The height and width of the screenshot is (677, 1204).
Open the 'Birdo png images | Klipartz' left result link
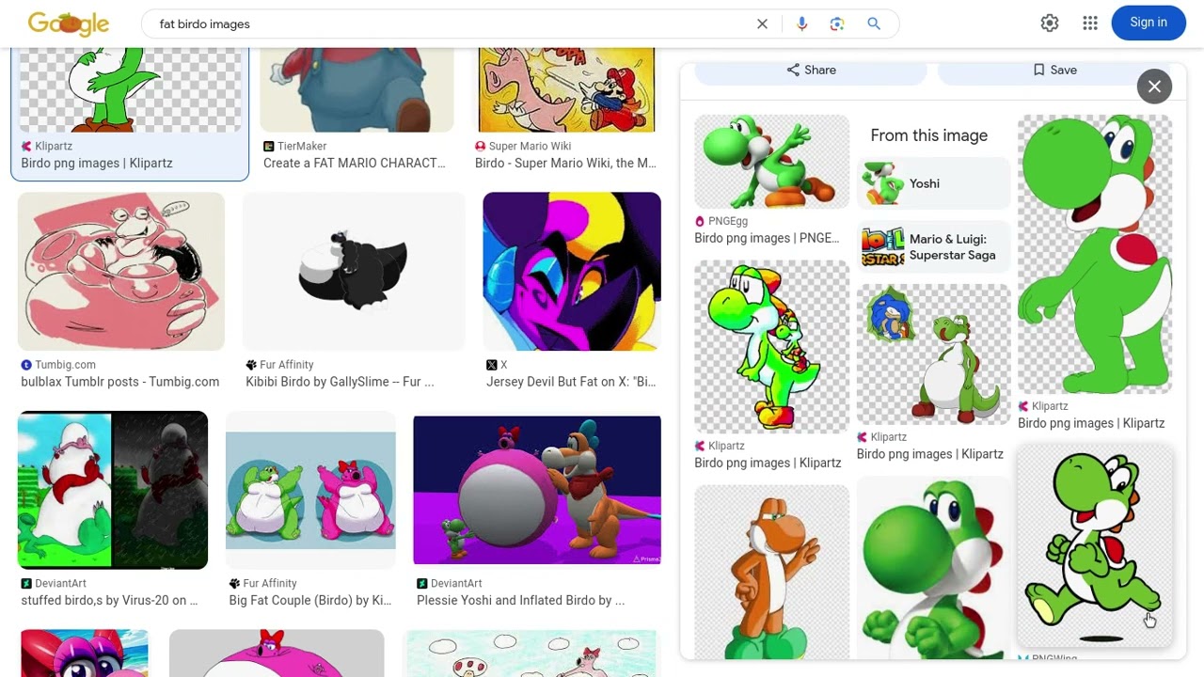[x=97, y=164]
